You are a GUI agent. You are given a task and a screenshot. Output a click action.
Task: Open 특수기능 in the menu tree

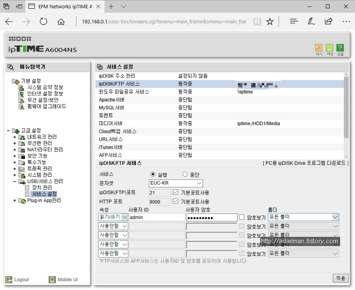pyautogui.click(x=36, y=162)
